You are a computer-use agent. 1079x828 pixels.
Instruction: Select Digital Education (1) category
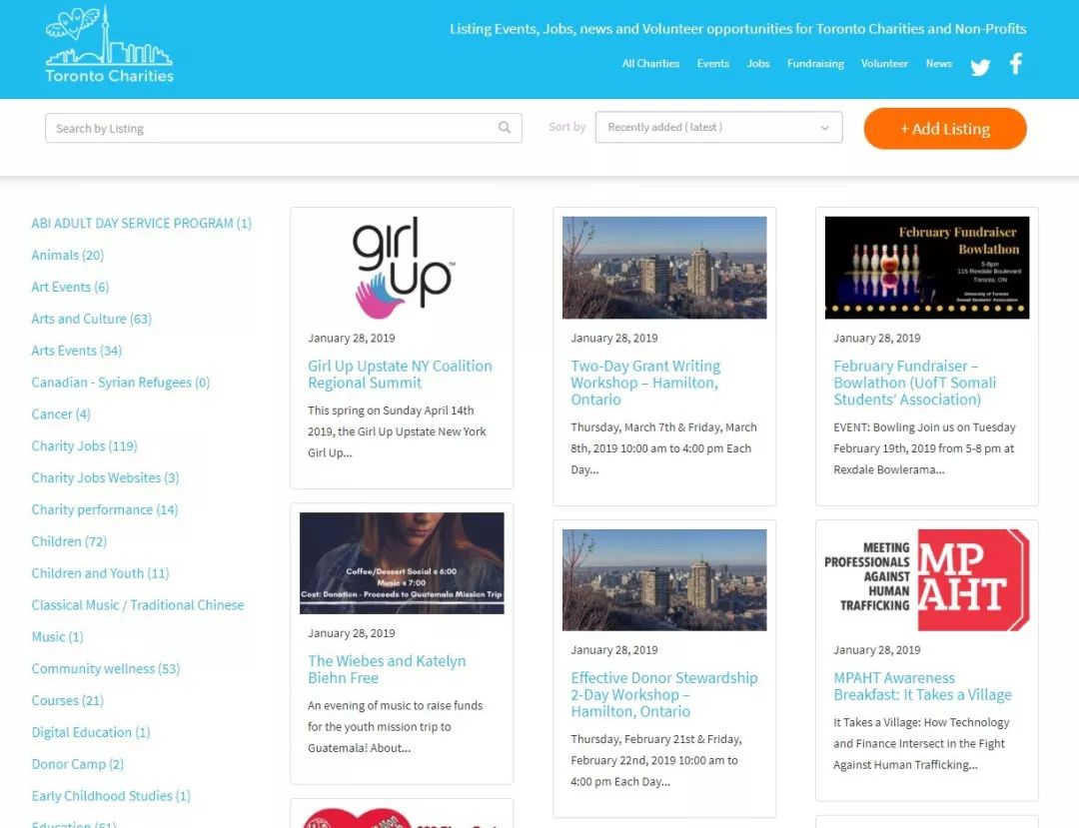click(x=91, y=732)
